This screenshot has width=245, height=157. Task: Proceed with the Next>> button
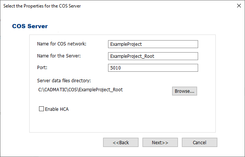160,142
